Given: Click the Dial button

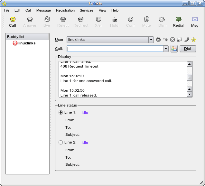Looking at the screenshot, I should tap(188, 49).
